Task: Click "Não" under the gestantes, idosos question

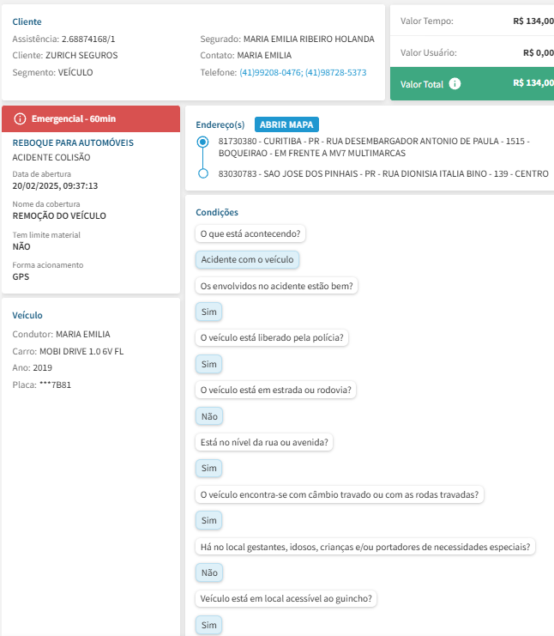Action: coord(209,572)
